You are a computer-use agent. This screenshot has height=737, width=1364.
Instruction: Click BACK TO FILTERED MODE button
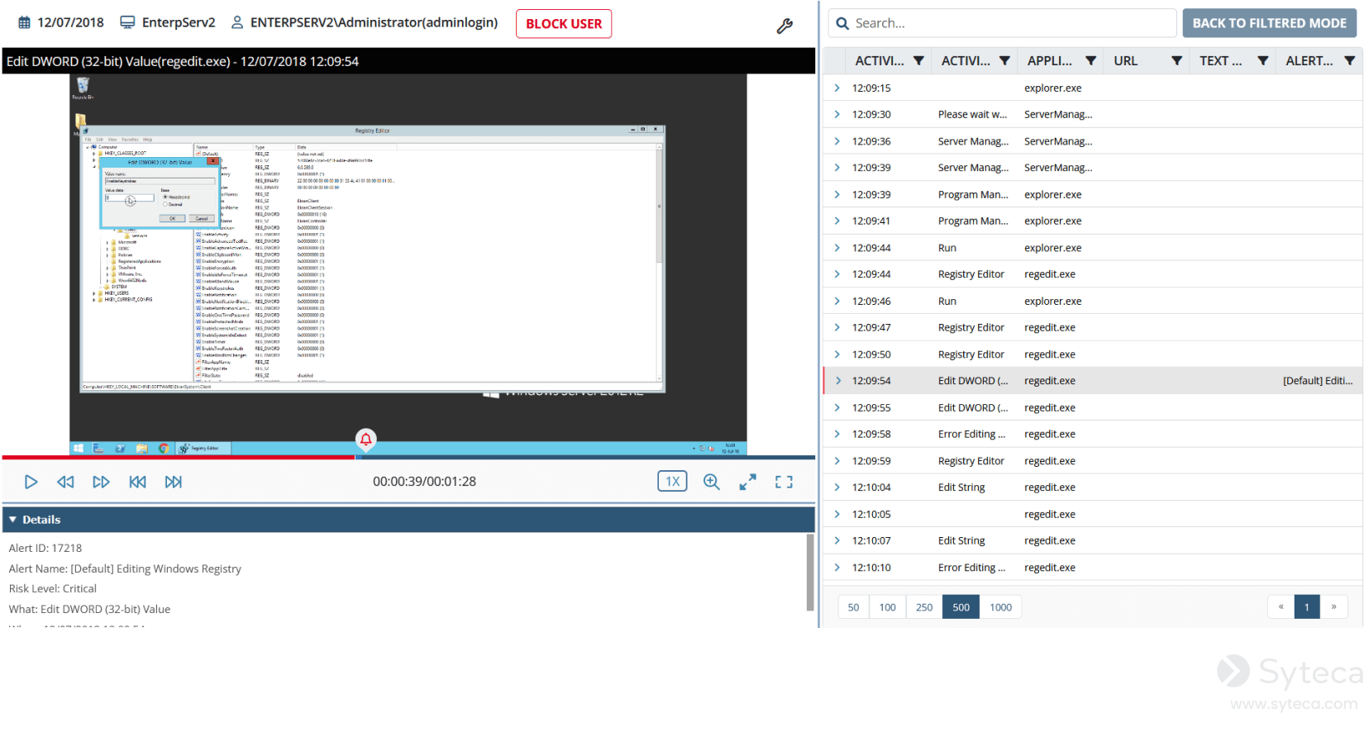pos(1269,23)
